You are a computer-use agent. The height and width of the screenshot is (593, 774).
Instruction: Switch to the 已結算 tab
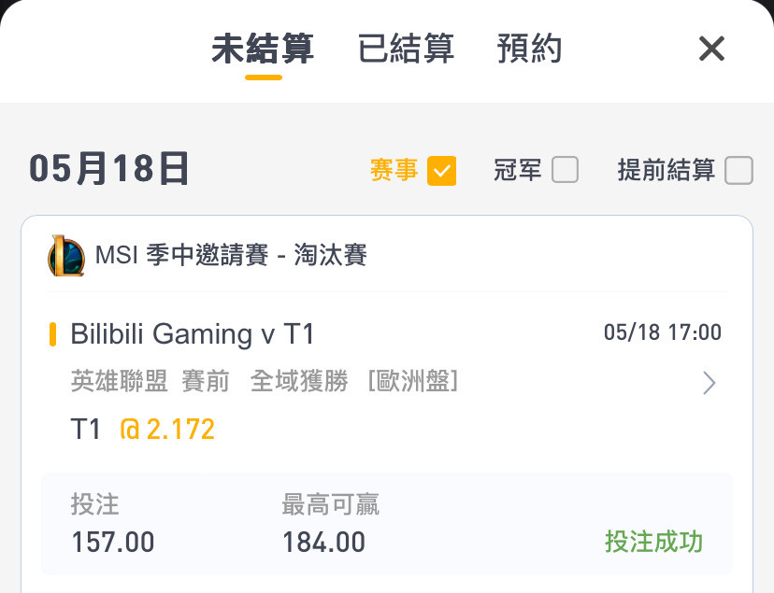coord(406,49)
